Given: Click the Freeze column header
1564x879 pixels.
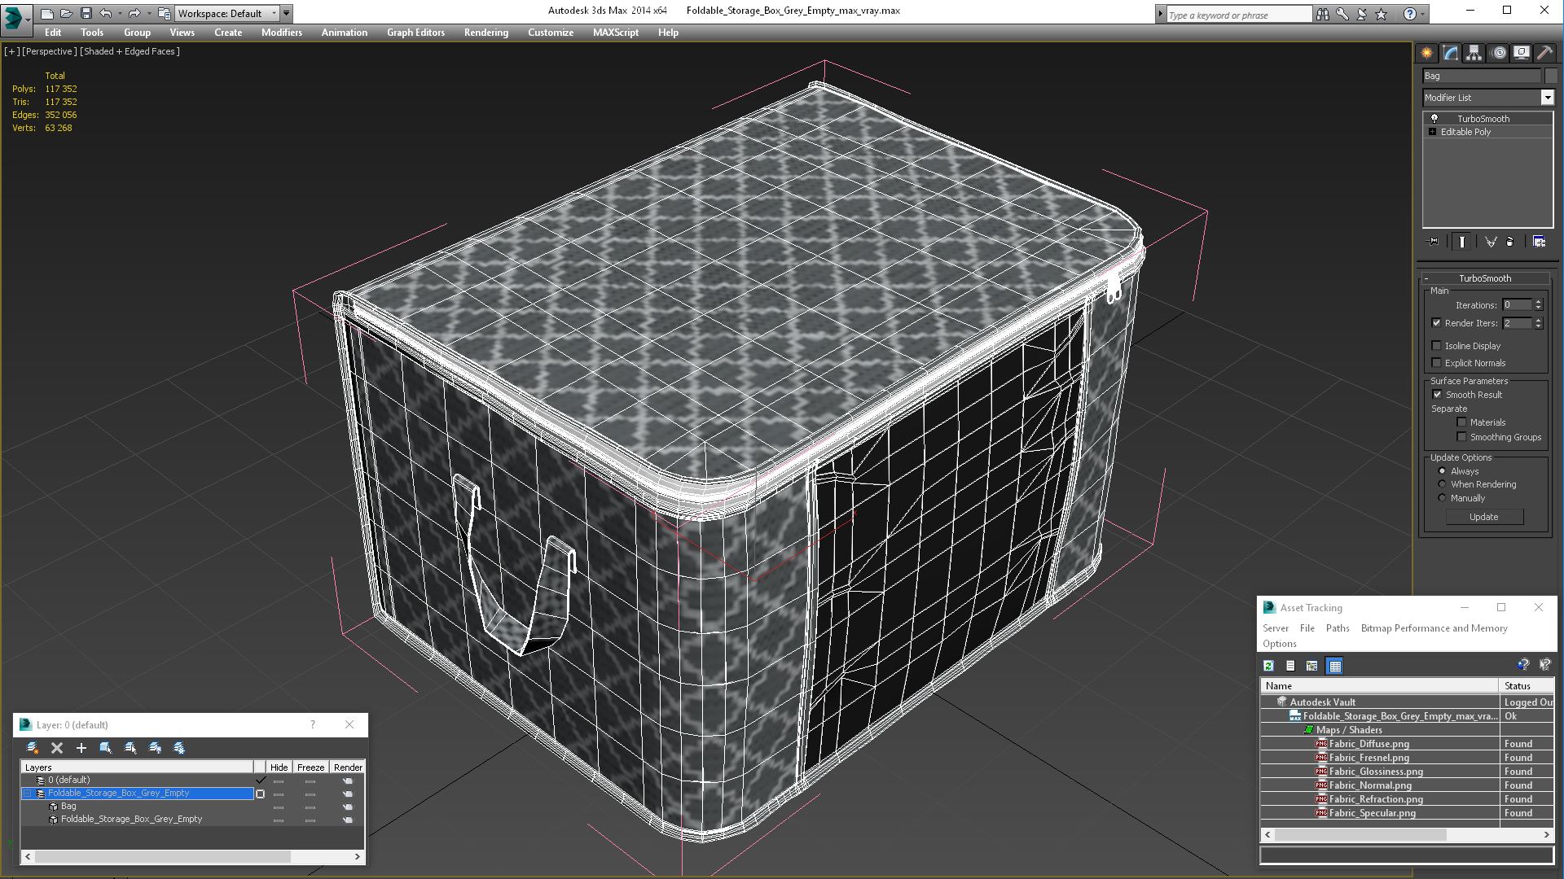Looking at the screenshot, I should click(x=310, y=767).
